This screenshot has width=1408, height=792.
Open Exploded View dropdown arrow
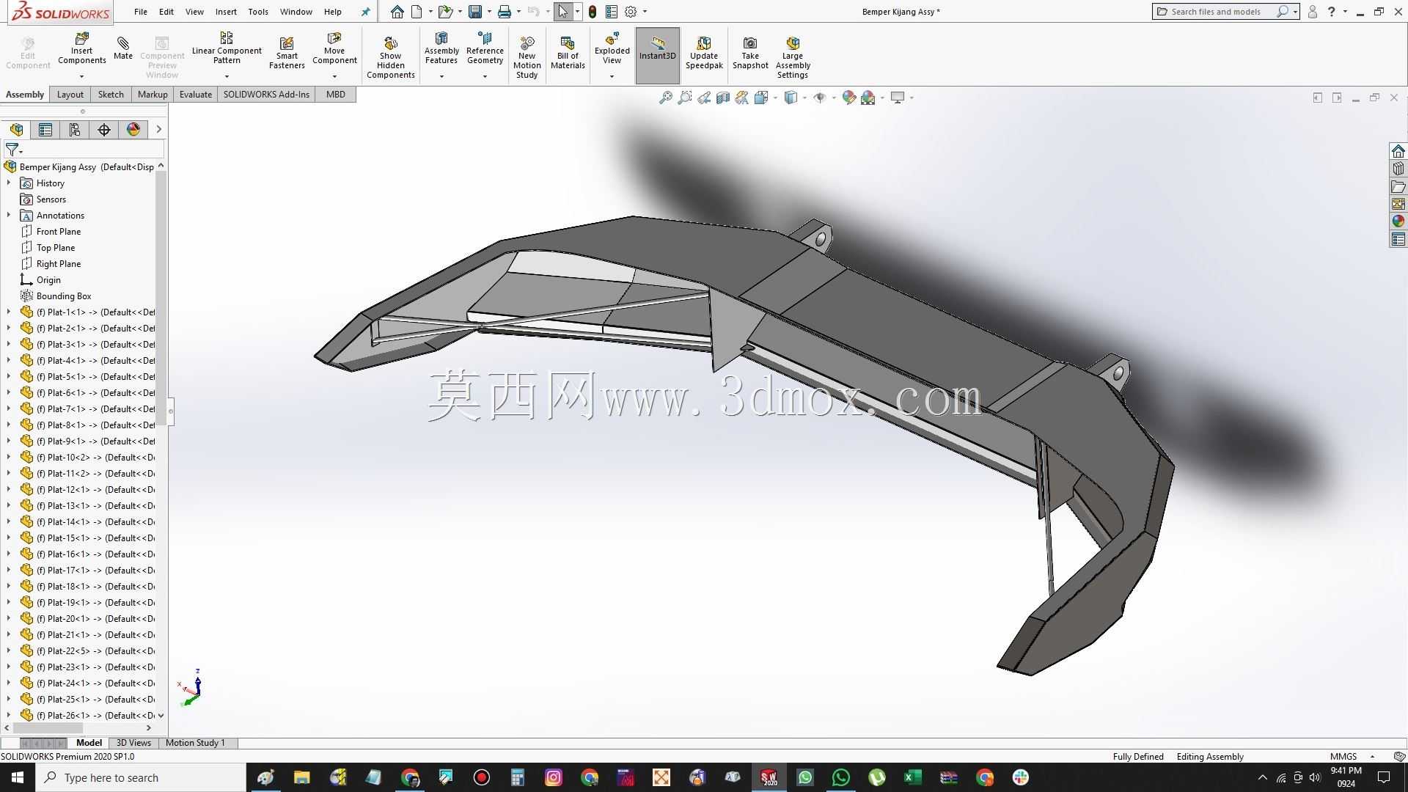pyautogui.click(x=612, y=76)
